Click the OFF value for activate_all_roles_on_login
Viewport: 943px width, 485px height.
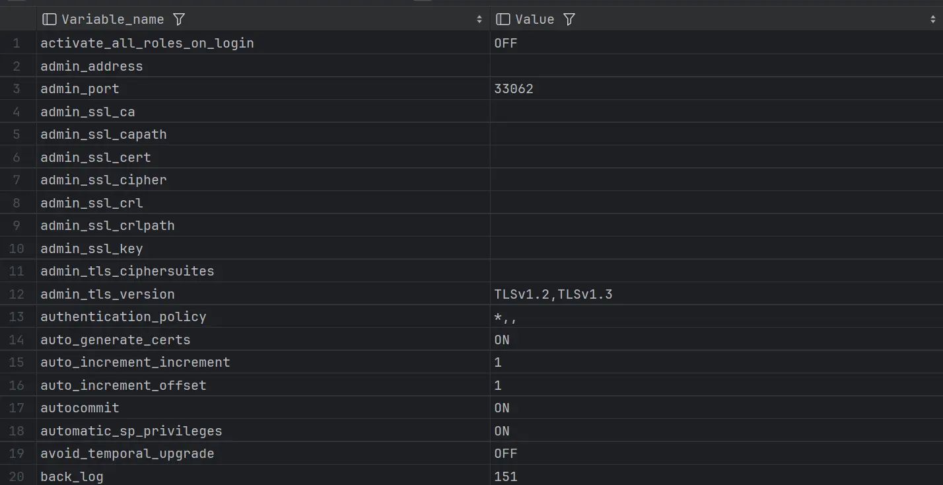pyautogui.click(x=506, y=43)
